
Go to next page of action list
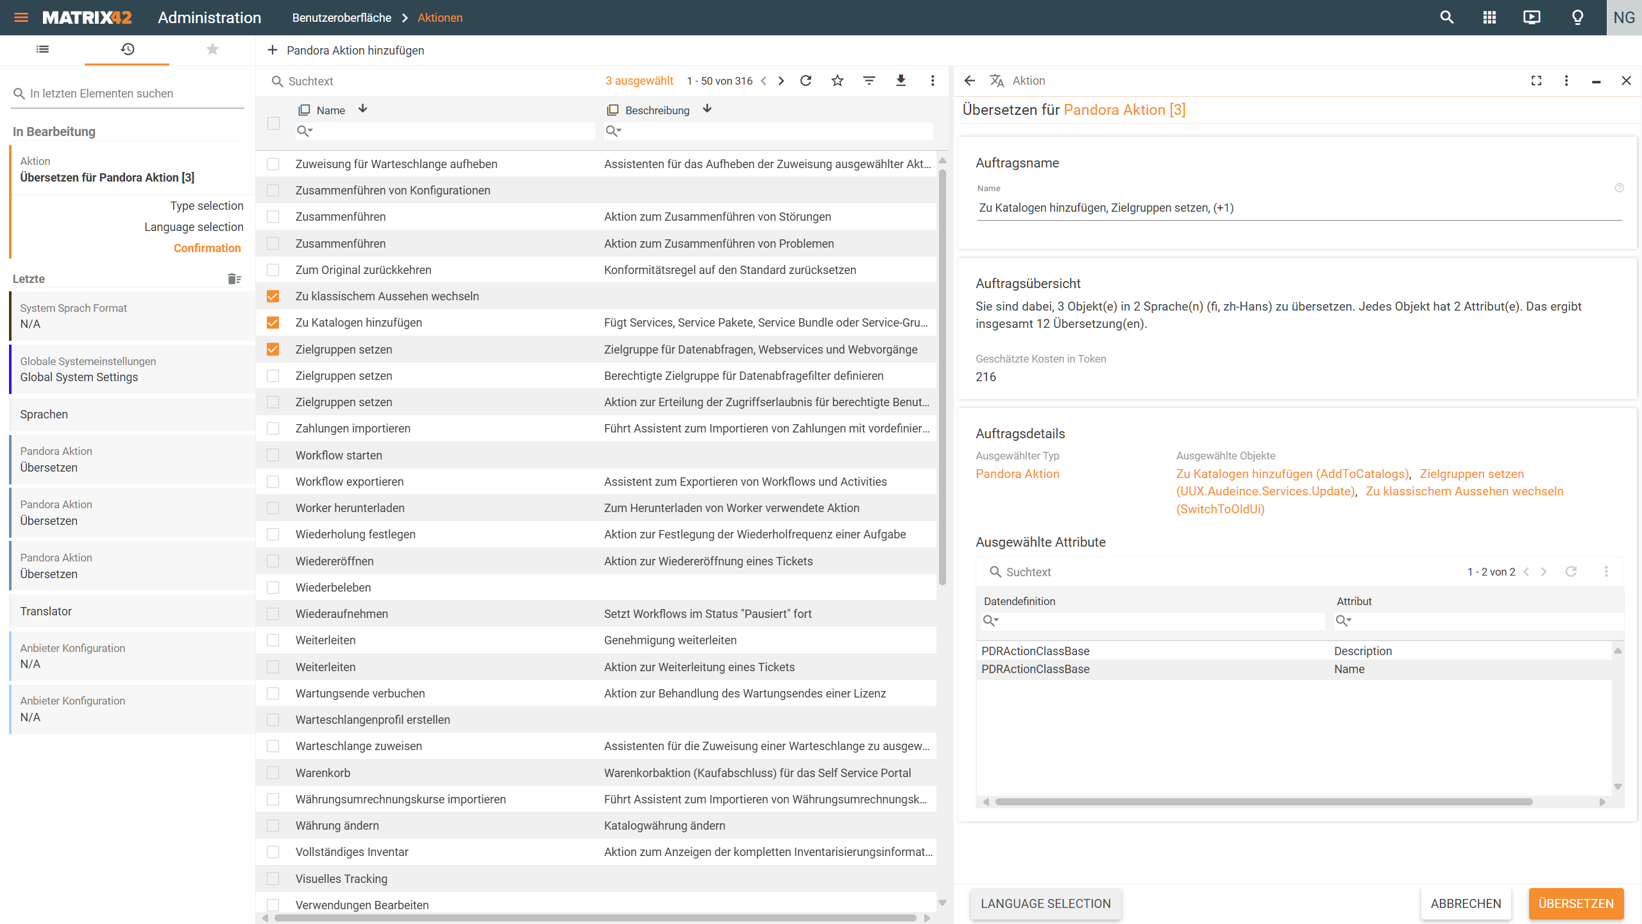pyautogui.click(x=781, y=81)
